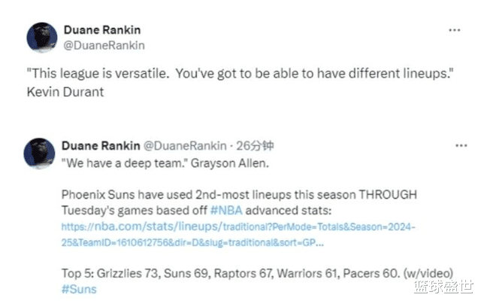Select the Kevin Durant quote text

coord(240,74)
